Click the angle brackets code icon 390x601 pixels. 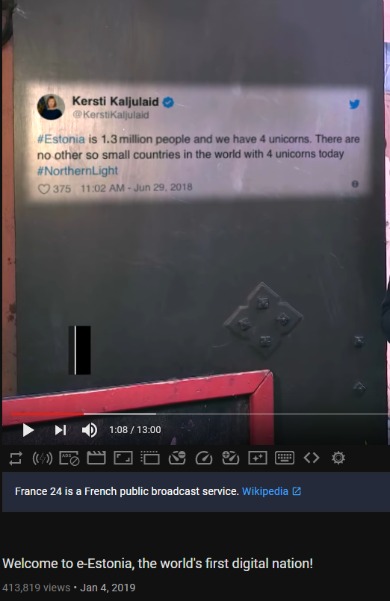[312, 458]
